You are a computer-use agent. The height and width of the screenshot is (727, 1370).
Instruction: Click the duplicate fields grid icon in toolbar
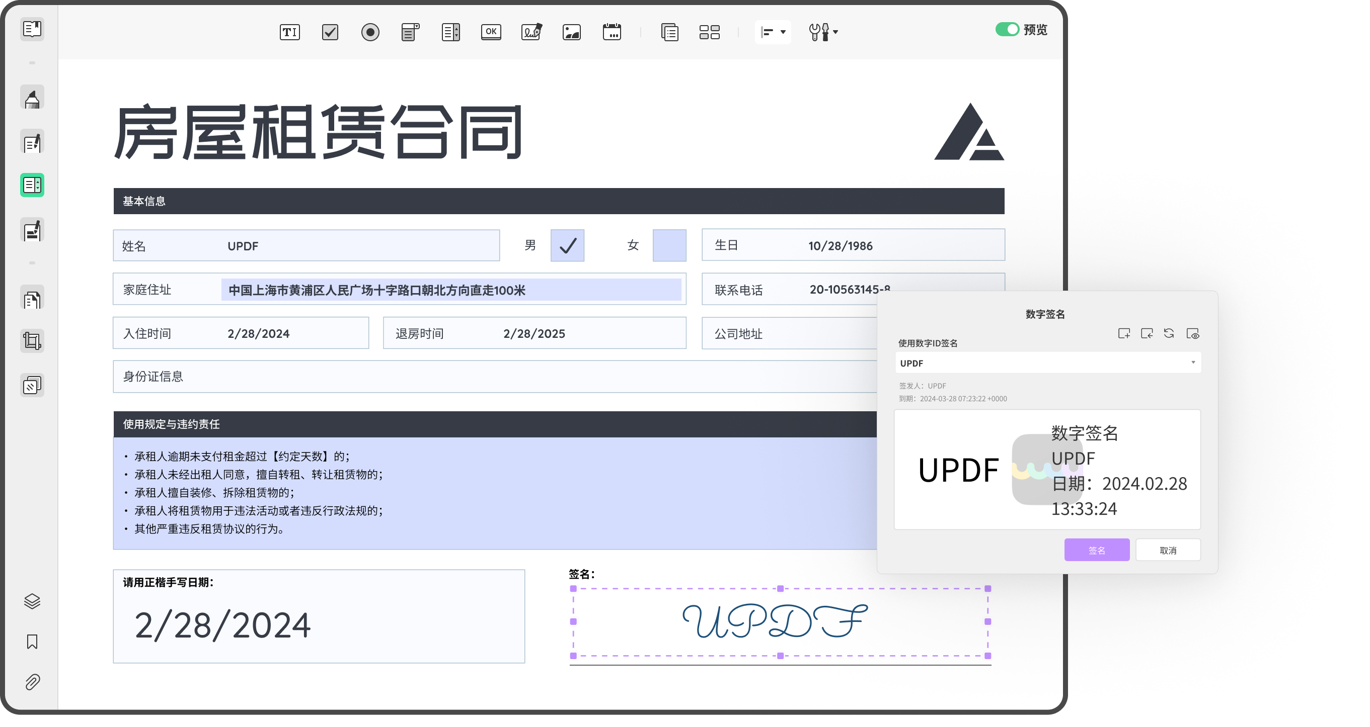(x=710, y=32)
